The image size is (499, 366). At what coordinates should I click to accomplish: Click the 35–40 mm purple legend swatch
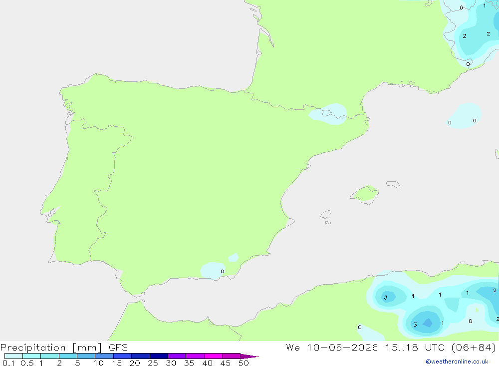[x=195, y=356]
